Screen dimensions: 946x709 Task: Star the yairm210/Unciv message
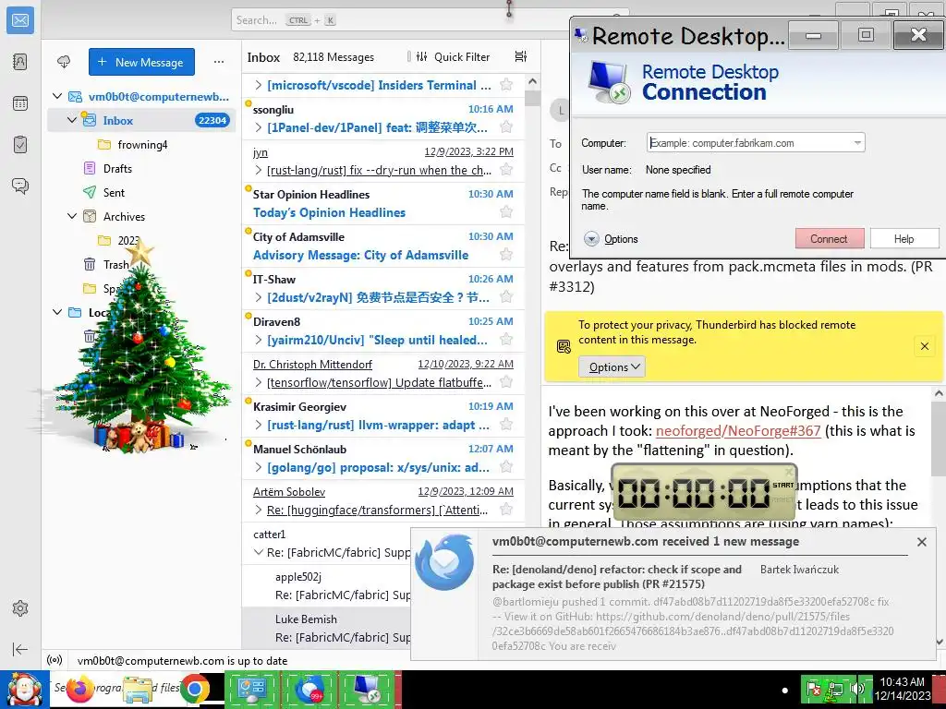click(x=506, y=340)
